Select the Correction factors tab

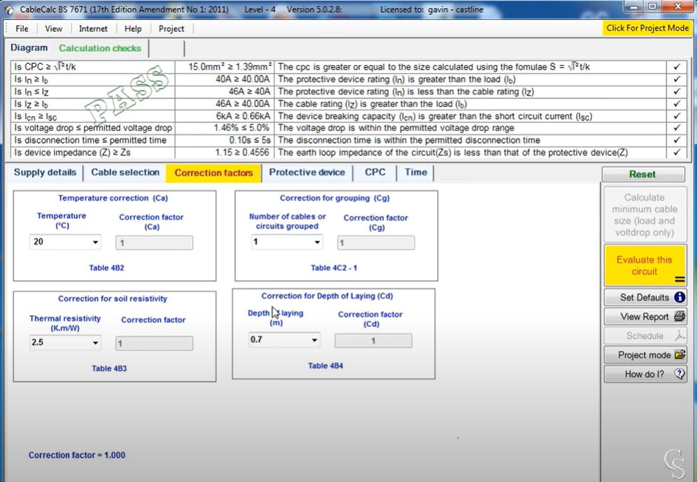coord(213,173)
